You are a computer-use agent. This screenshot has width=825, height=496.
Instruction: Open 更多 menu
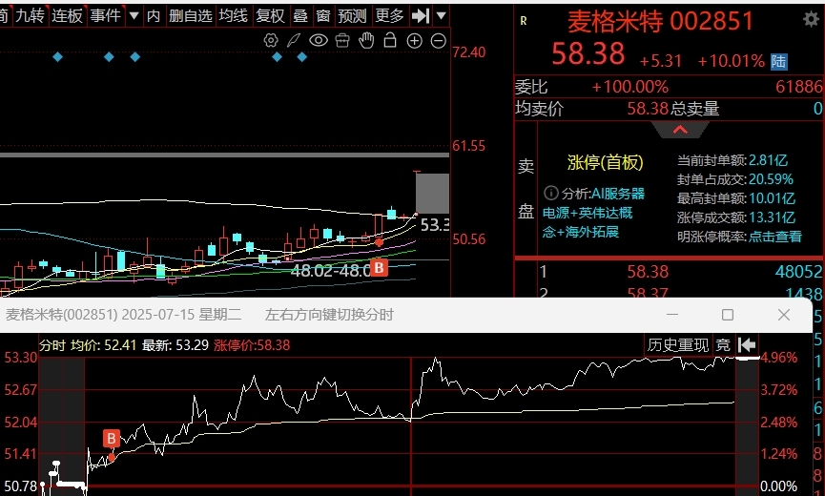[389, 16]
